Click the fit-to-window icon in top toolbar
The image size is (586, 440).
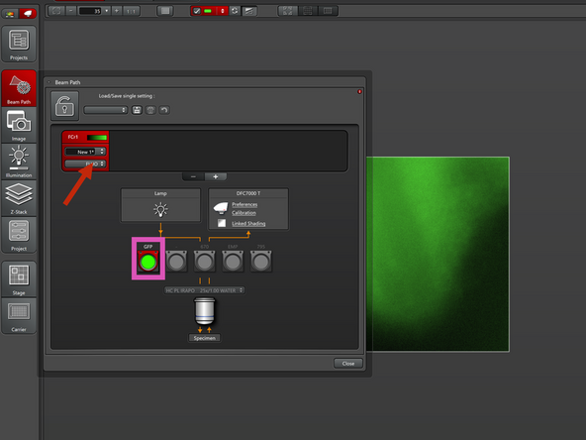[56, 11]
